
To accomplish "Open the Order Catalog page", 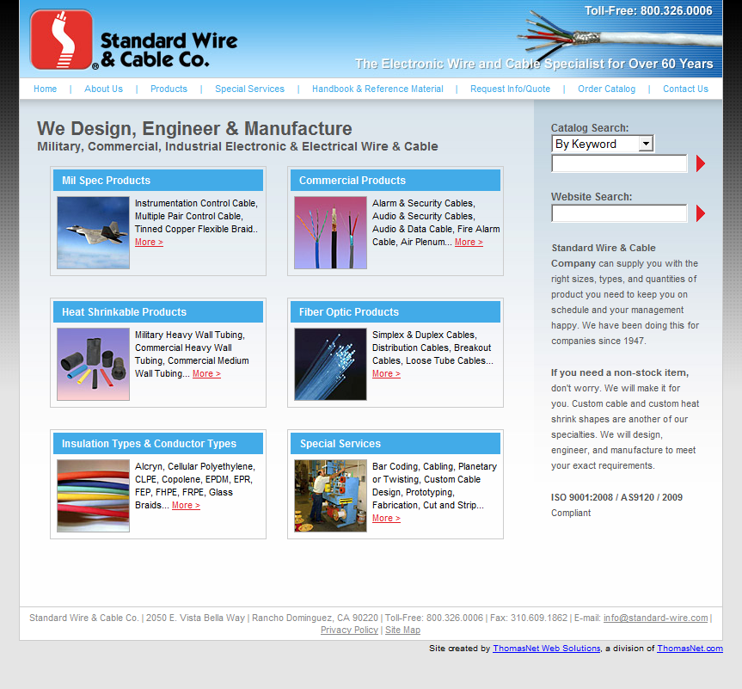I will [607, 89].
